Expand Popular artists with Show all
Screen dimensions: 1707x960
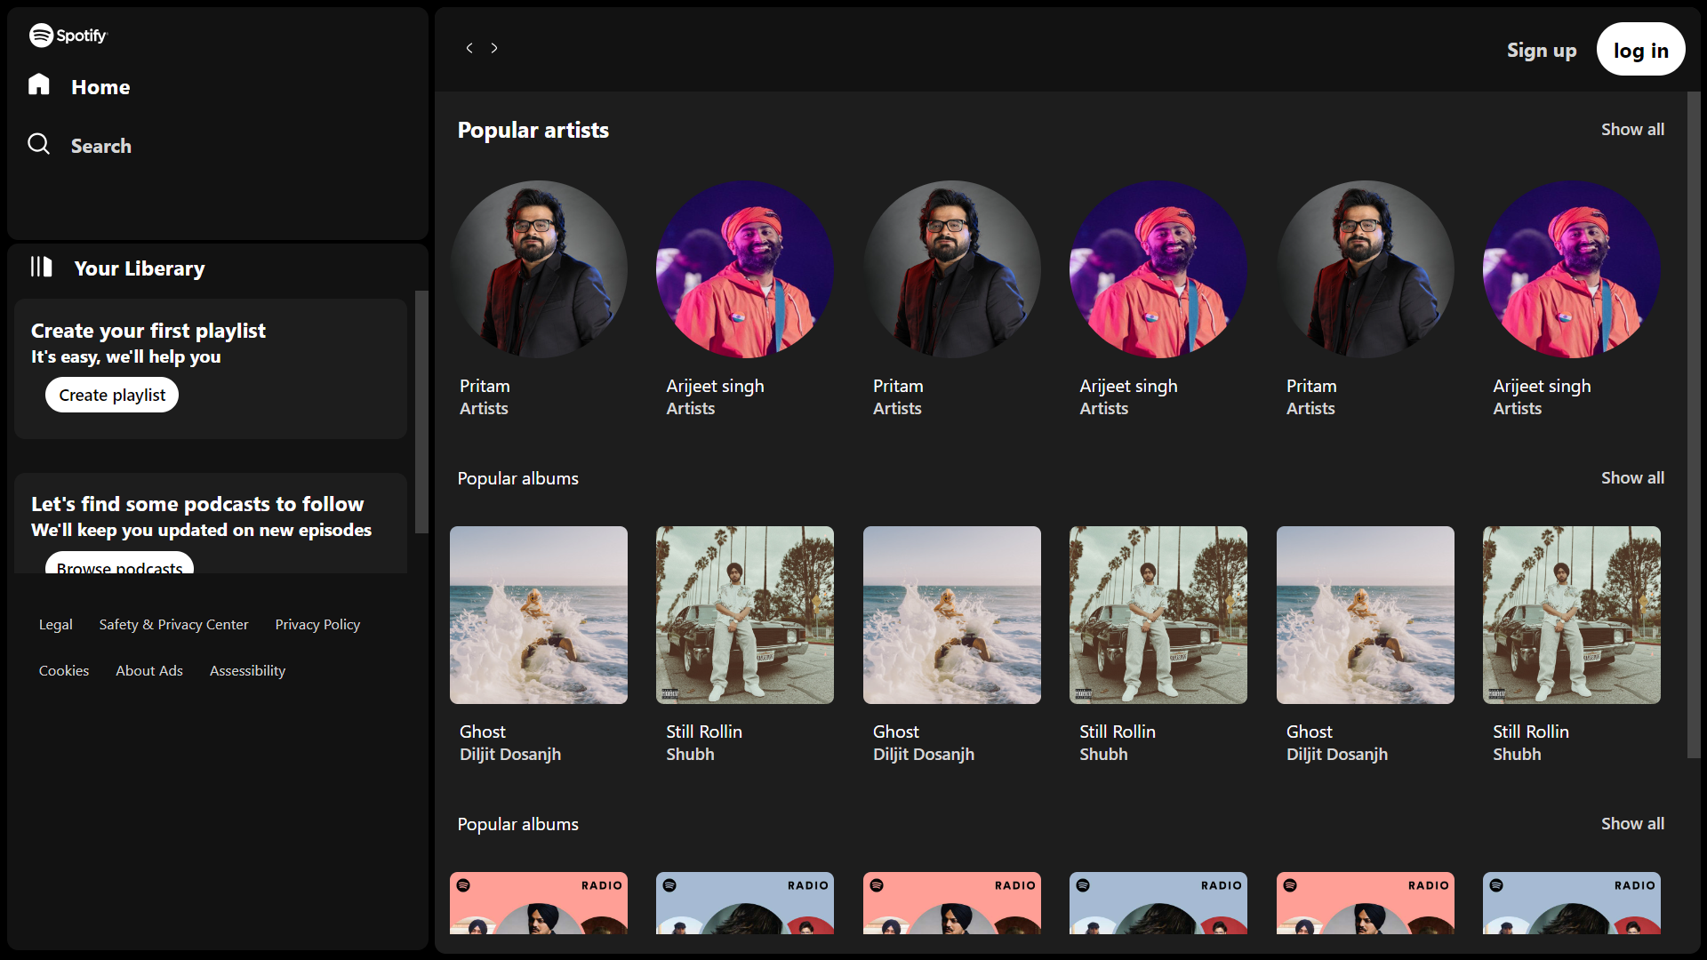[1632, 130]
